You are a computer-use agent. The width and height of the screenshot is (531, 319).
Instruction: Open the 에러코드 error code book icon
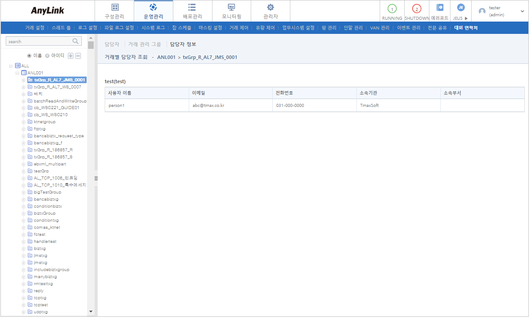[439, 8]
